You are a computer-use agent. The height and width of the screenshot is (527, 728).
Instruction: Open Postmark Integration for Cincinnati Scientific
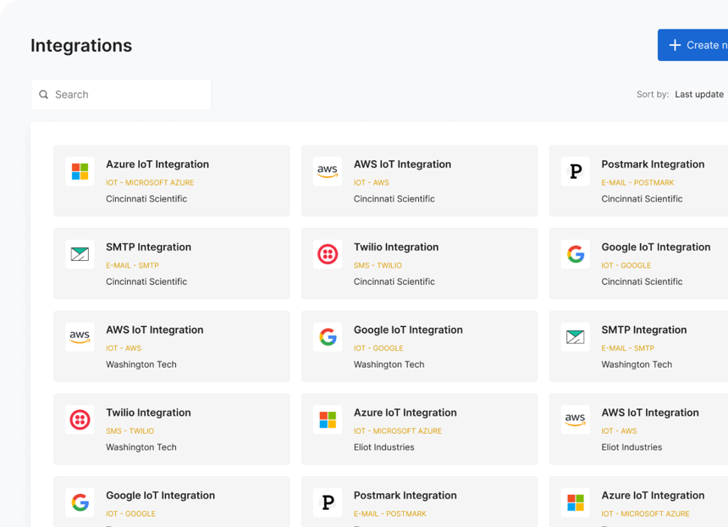(638, 180)
